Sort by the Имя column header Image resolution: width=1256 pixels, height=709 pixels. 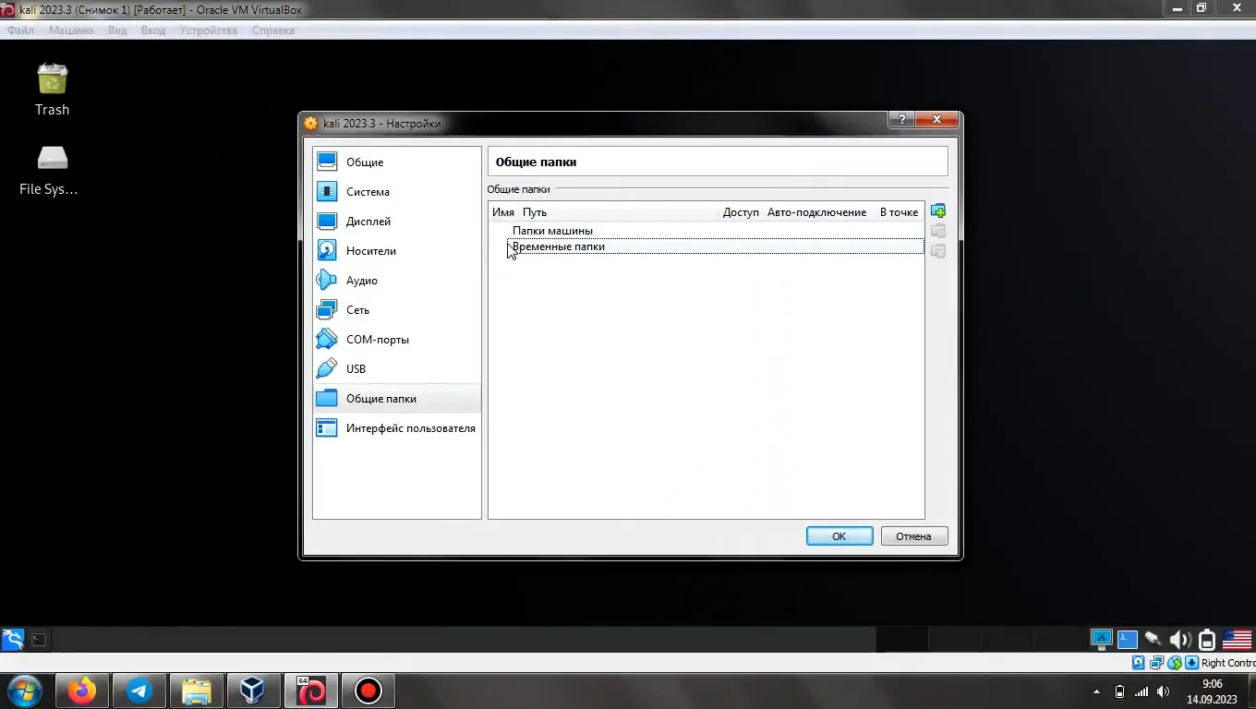(x=503, y=212)
